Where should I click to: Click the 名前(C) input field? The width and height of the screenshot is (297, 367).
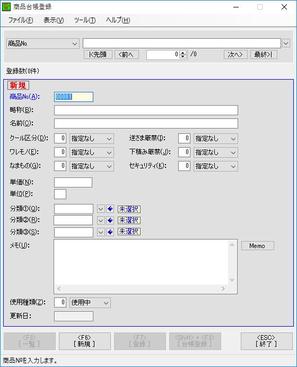click(146, 123)
